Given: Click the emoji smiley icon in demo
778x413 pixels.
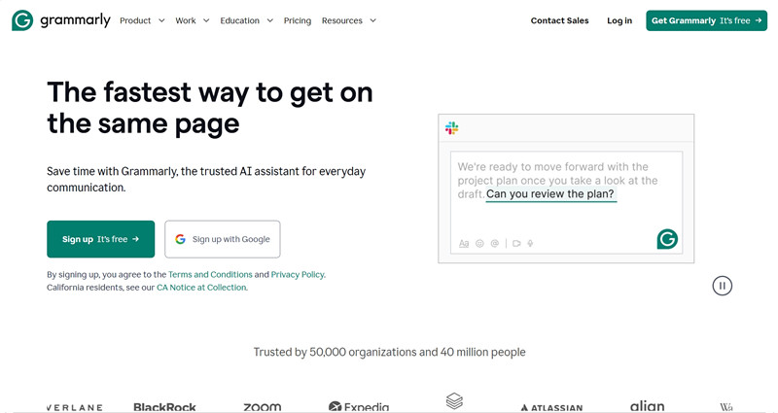Looking at the screenshot, I should click(x=479, y=244).
